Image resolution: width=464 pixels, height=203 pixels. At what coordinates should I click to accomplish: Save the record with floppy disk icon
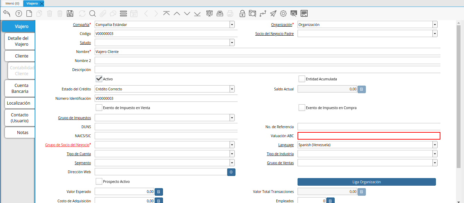pos(70,14)
